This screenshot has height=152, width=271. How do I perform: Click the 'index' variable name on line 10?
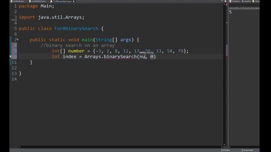(69, 57)
